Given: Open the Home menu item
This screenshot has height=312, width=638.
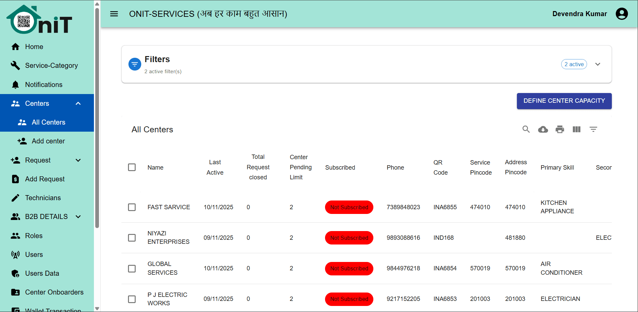Looking at the screenshot, I should (x=47, y=47).
